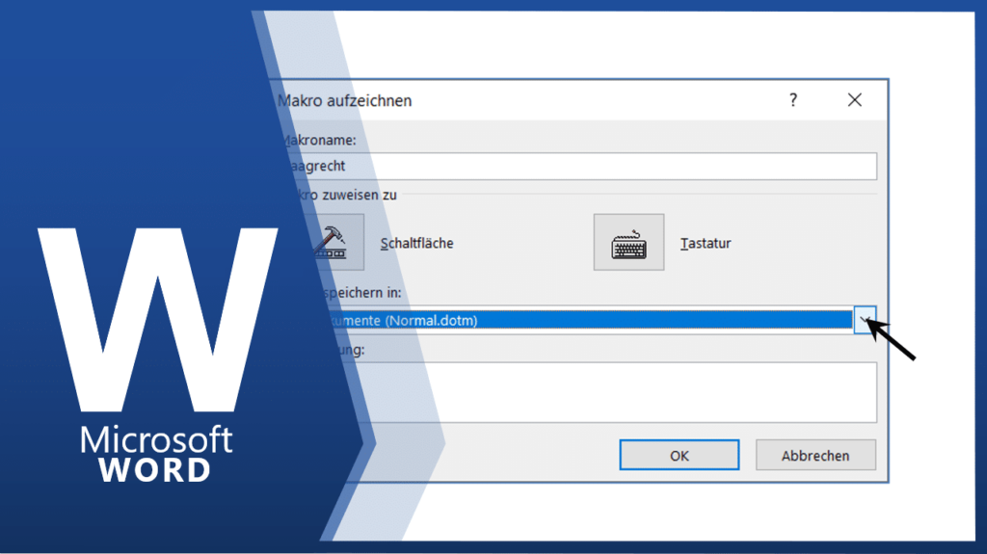Click the Tastatur label
This screenshot has width=987, height=554.
coord(705,244)
